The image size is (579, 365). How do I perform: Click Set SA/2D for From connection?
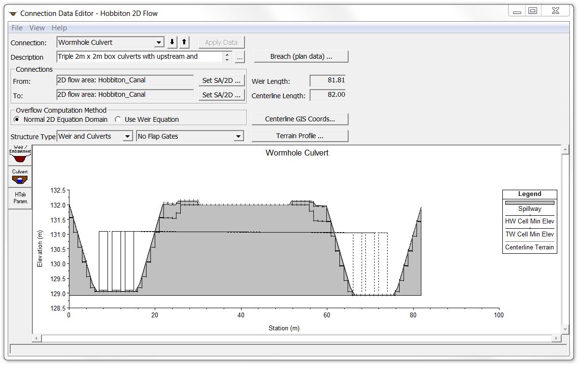point(221,80)
